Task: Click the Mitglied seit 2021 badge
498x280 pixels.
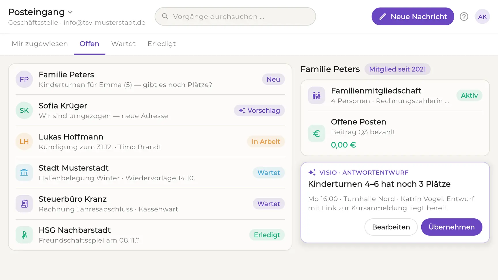Action: tap(397, 69)
